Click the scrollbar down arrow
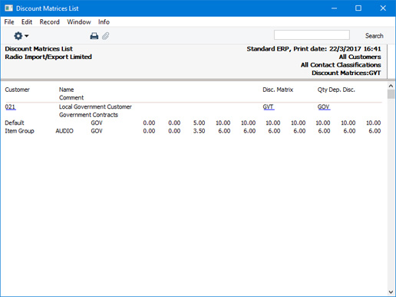The height and width of the screenshot is (297, 396). tap(391, 292)
